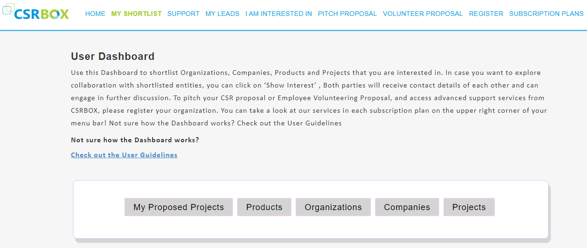587x248 pixels.
Task: Click the User Dashboard heading
Action: coord(113,57)
